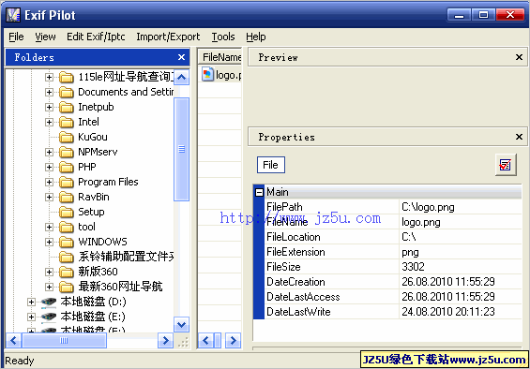The image size is (530, 369).
Task: Close the Folders panel
Action: (x=181, y=57)
